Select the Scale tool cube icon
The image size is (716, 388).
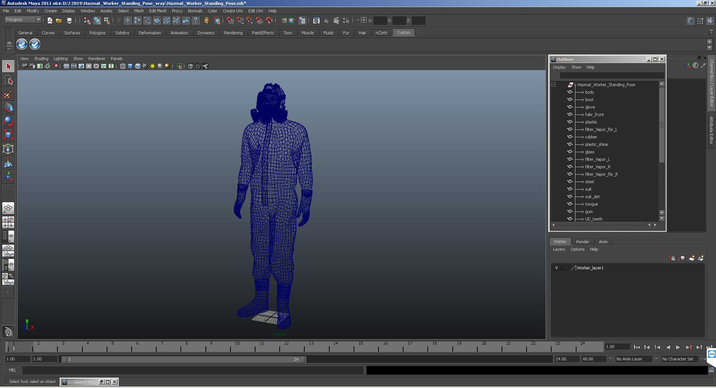[x=8, y=135]
